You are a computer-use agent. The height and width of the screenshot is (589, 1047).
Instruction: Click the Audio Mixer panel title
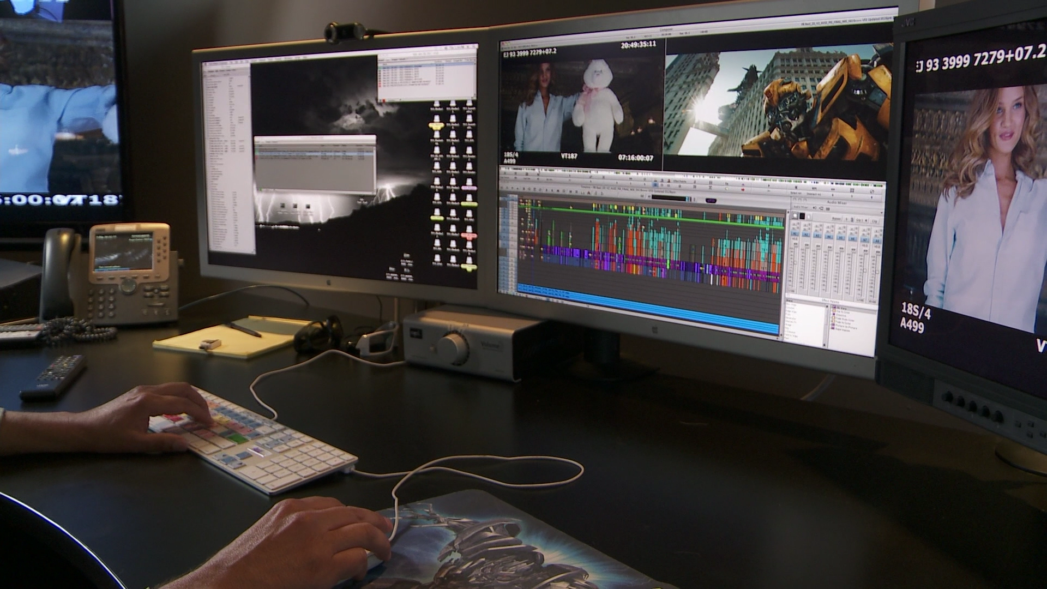(837, 202)
